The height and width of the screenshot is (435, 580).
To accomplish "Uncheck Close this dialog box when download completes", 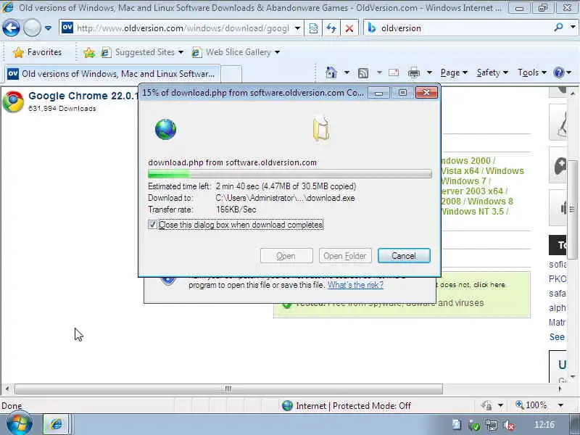I will click(x=152, y=225).
